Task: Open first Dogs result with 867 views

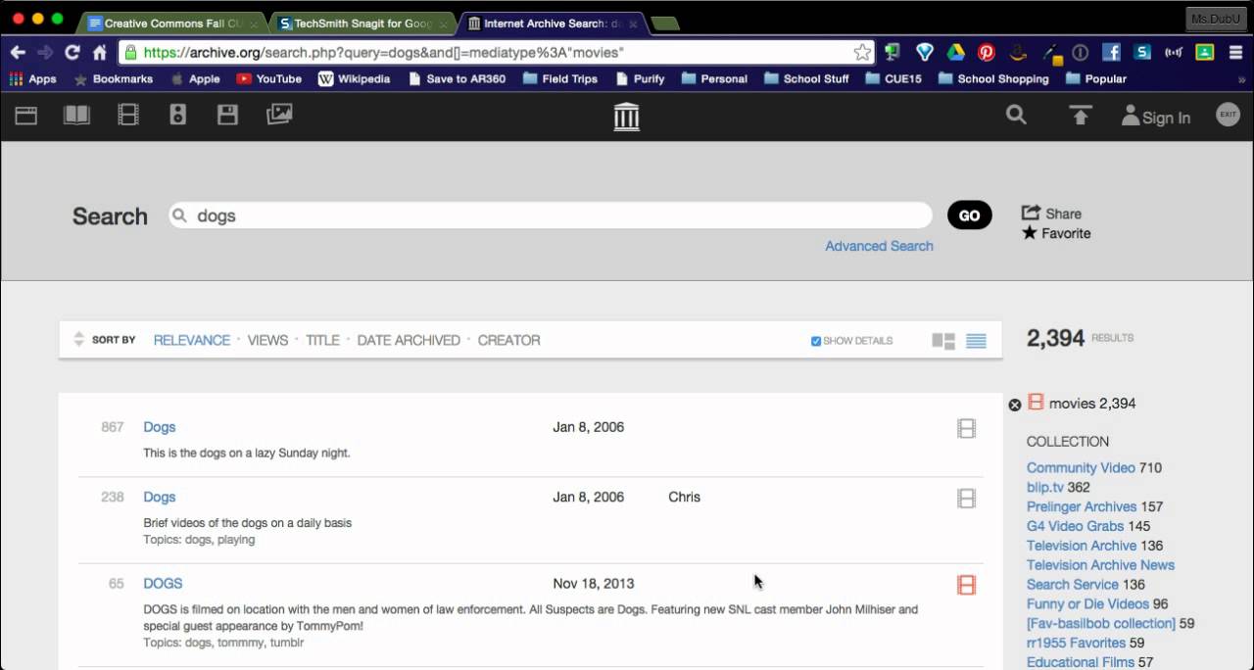Action: [x=160, y=427]
